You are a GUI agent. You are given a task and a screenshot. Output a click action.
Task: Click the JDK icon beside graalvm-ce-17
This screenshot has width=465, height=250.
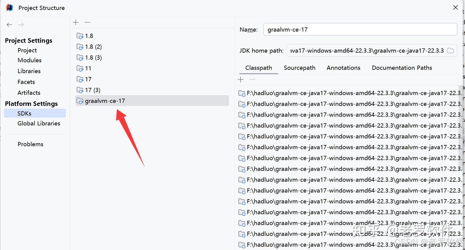pyautogui.click(x=80, y=101)
